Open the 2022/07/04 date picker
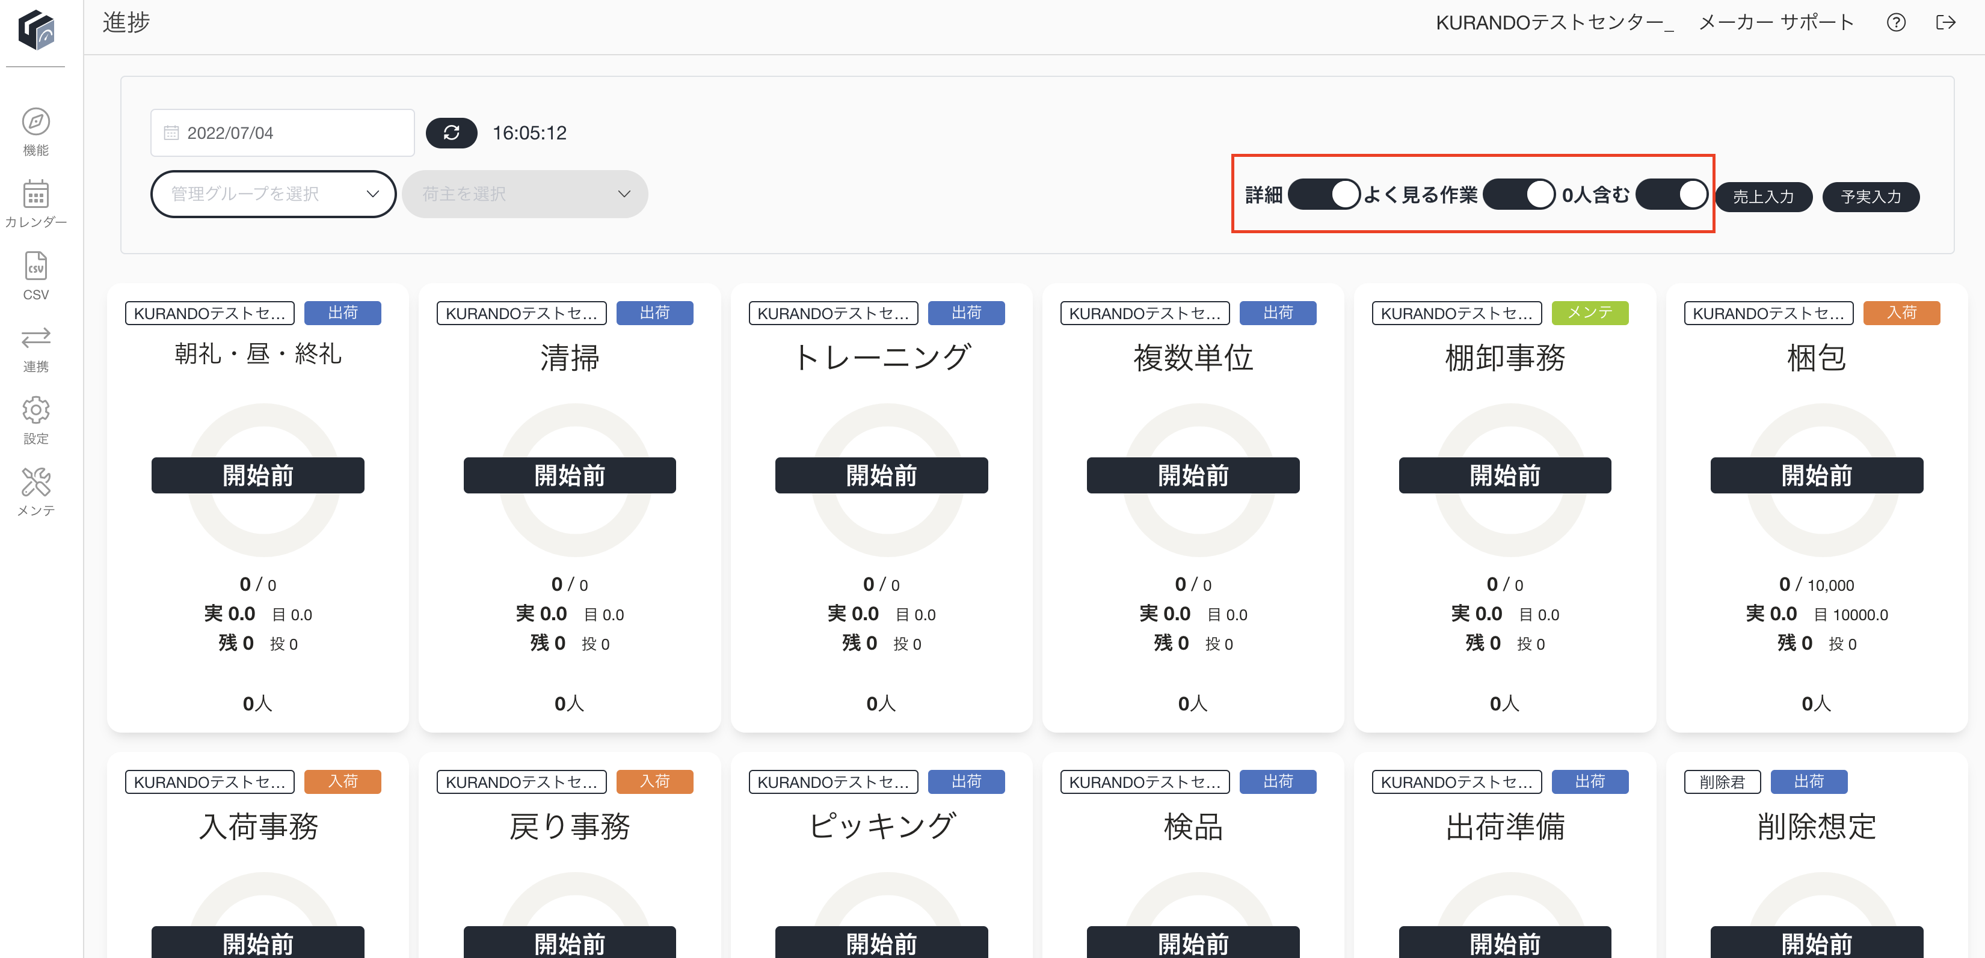Viewport: 1985px width, 958px height. (282, 132)
